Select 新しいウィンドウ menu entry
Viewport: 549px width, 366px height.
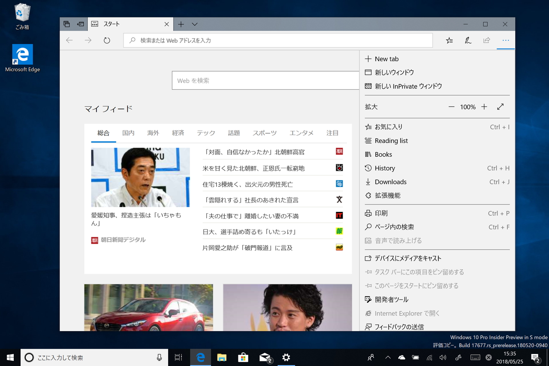437,73
